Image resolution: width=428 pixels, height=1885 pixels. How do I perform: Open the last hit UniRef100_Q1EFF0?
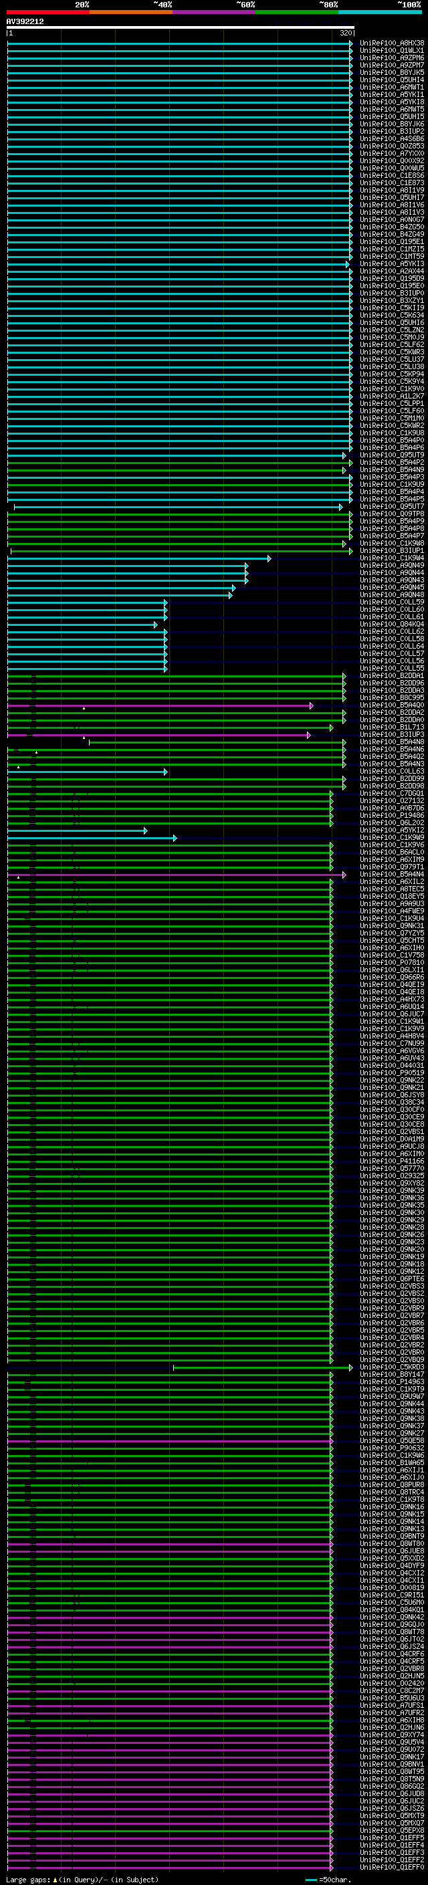click(391, 1868)
